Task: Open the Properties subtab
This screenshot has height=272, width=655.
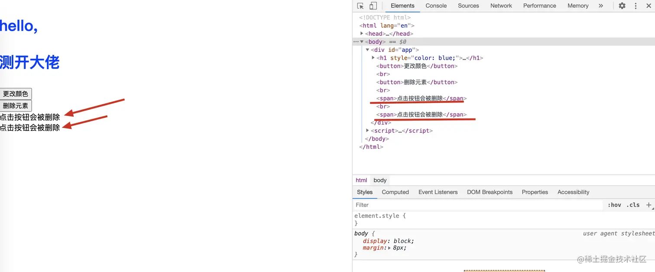Action: coord(535,192)
